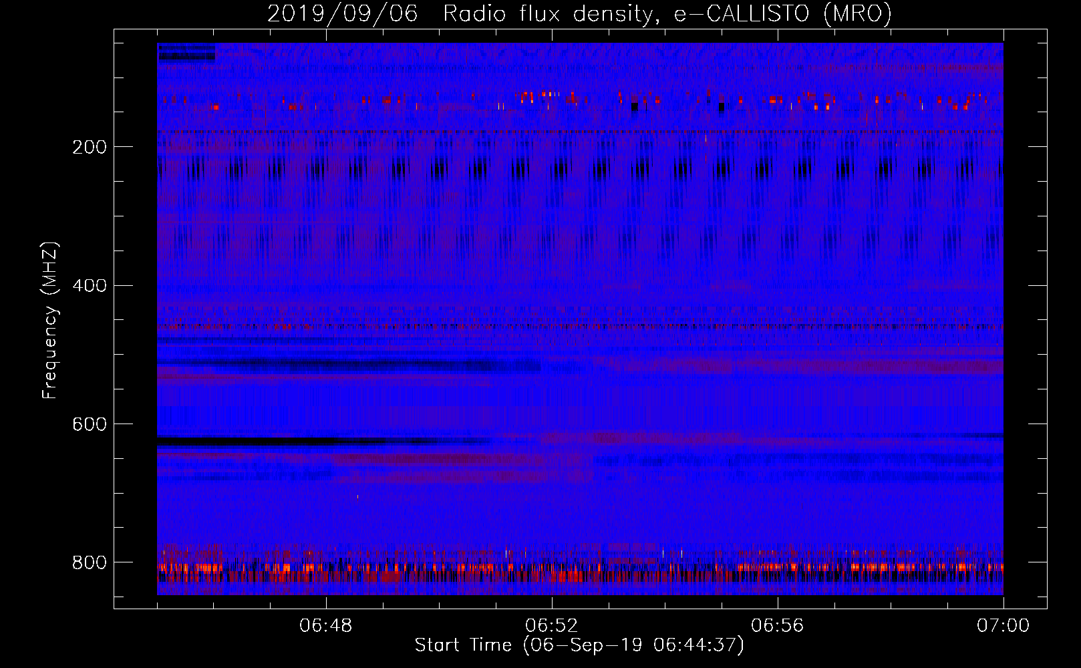Select the 06:52 time tick label

[x=552, y=626]
